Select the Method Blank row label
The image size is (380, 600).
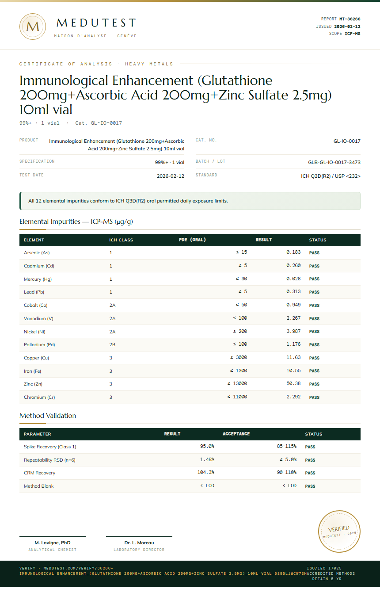(x=38, y=486)
